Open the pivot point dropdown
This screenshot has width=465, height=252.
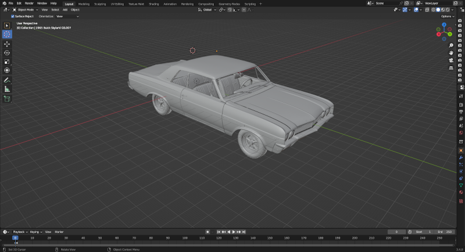point(222,10)
